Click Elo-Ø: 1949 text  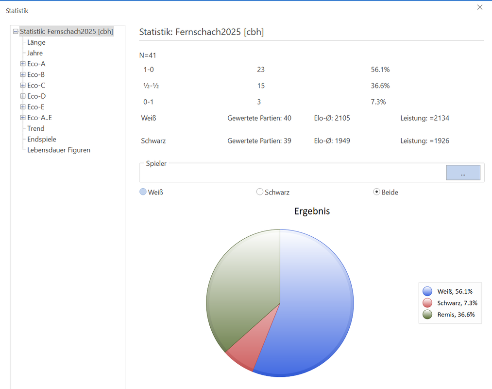pos(332,141)
